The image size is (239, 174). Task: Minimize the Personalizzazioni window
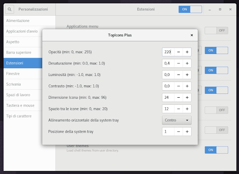point(210,9)
